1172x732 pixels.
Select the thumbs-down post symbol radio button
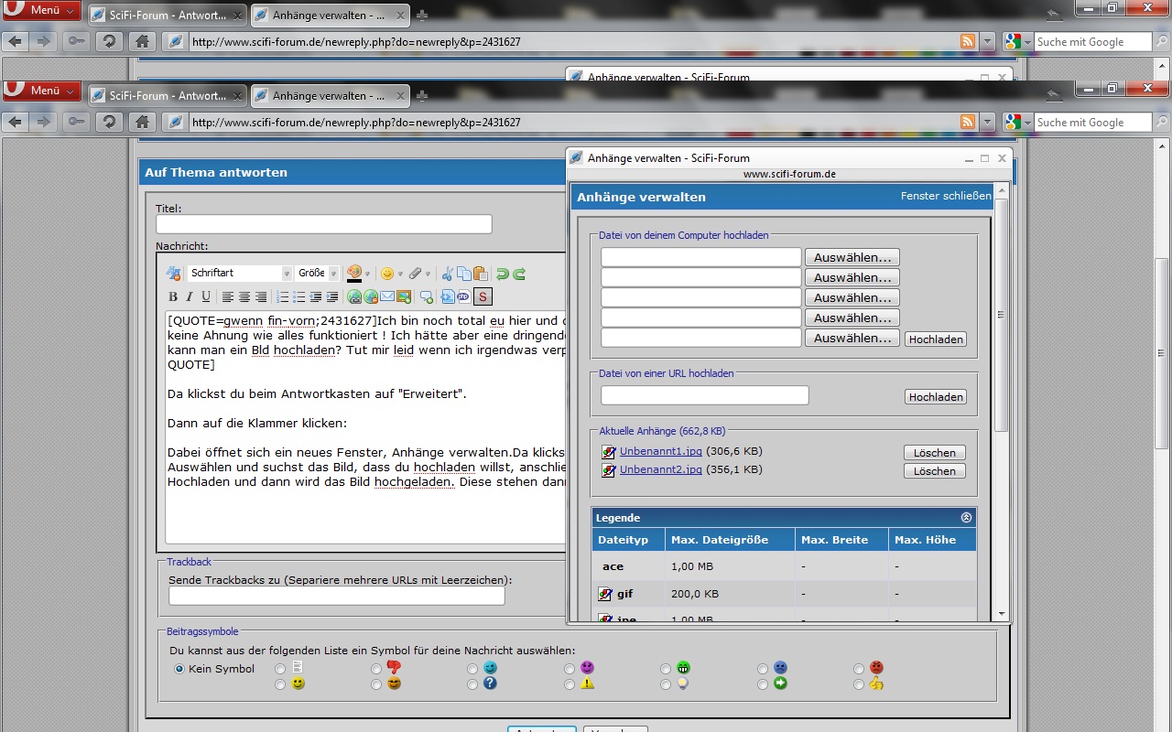(x=376, y=669)
